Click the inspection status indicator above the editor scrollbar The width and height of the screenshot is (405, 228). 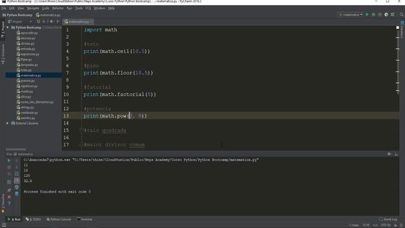click(x=397, y=27)
